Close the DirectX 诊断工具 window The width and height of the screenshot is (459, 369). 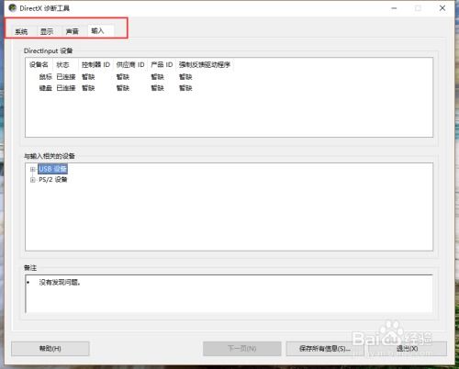(442, 8)
